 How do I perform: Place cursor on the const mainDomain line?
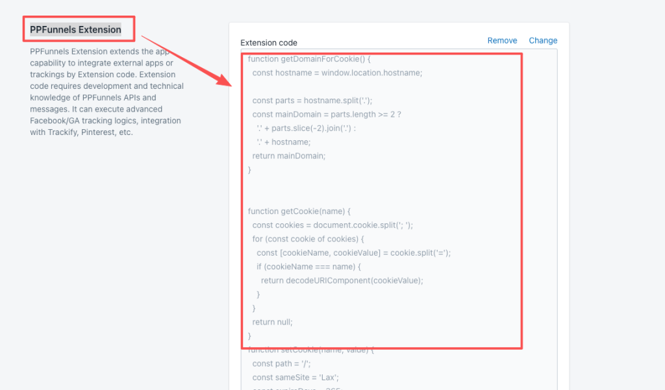(x=327, y=114)
